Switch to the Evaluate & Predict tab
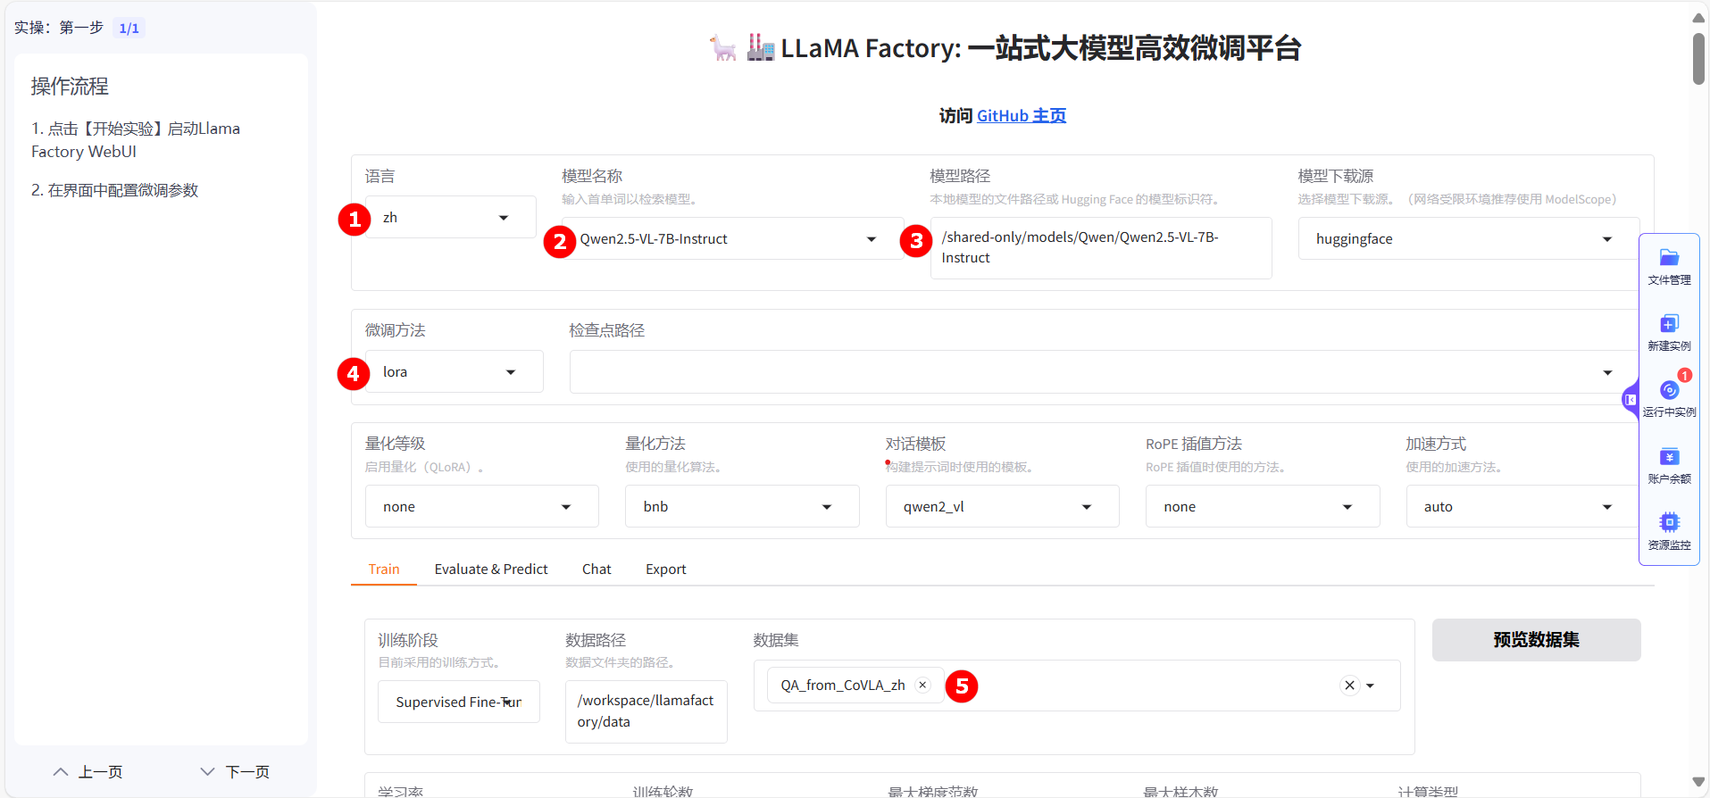This screenshot has height=798, width=1710. click(x=490, y=569)
